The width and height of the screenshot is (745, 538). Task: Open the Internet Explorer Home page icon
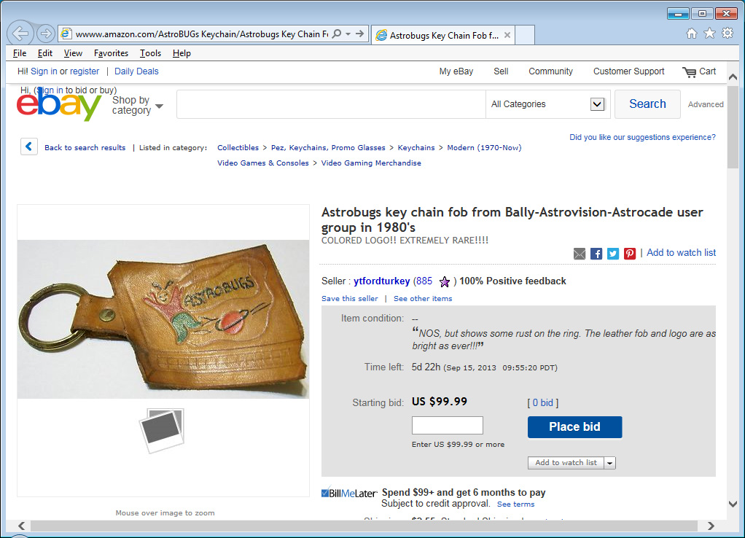692,34
